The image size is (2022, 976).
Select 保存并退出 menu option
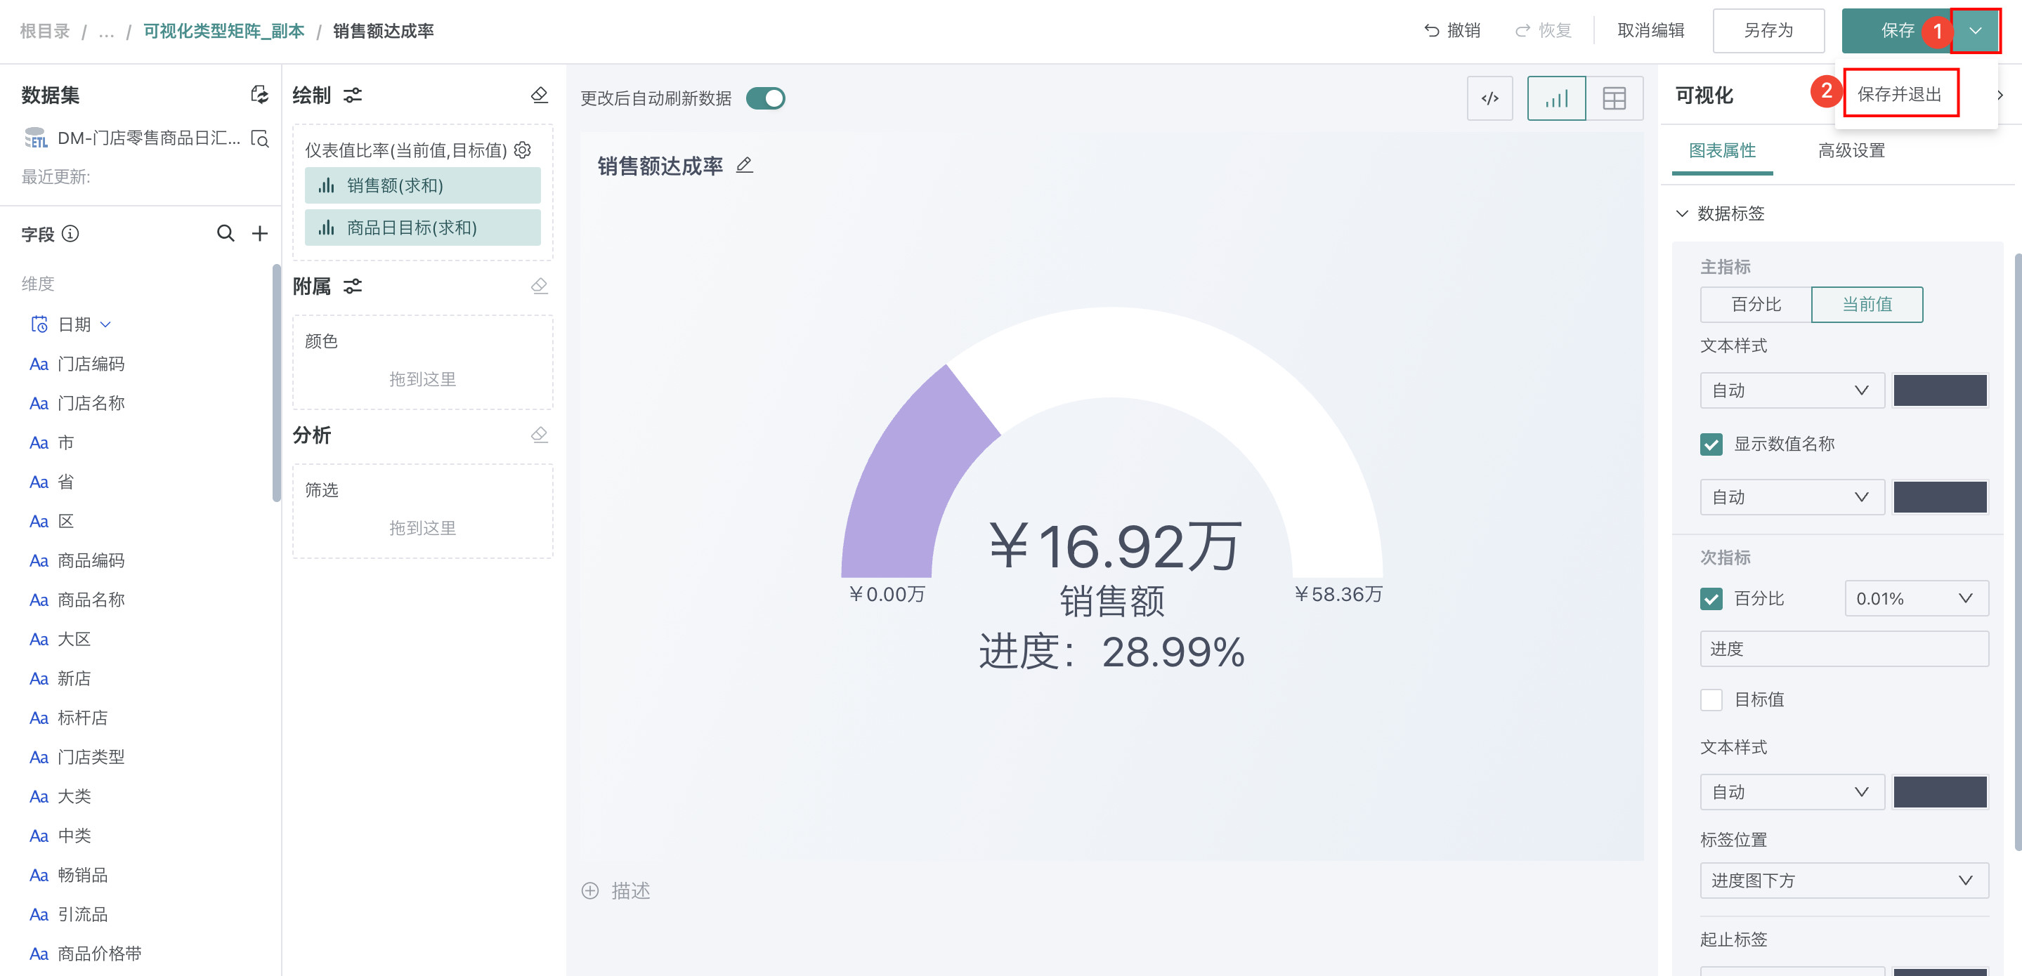(1899, 94)
